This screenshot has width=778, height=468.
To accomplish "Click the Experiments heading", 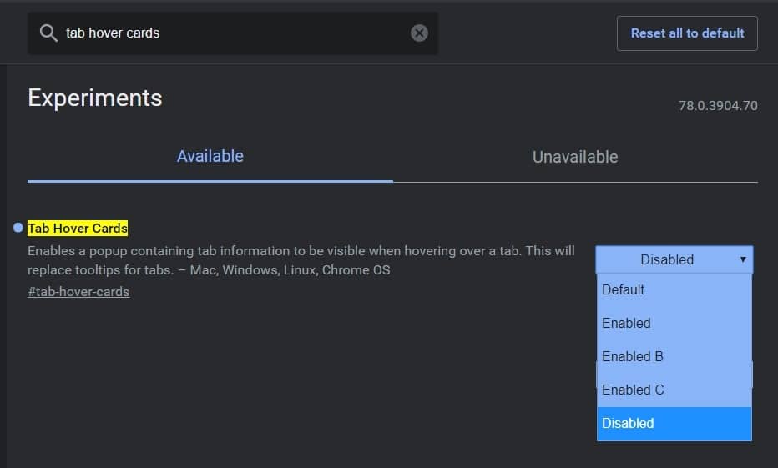I will (x=95, y=98).
